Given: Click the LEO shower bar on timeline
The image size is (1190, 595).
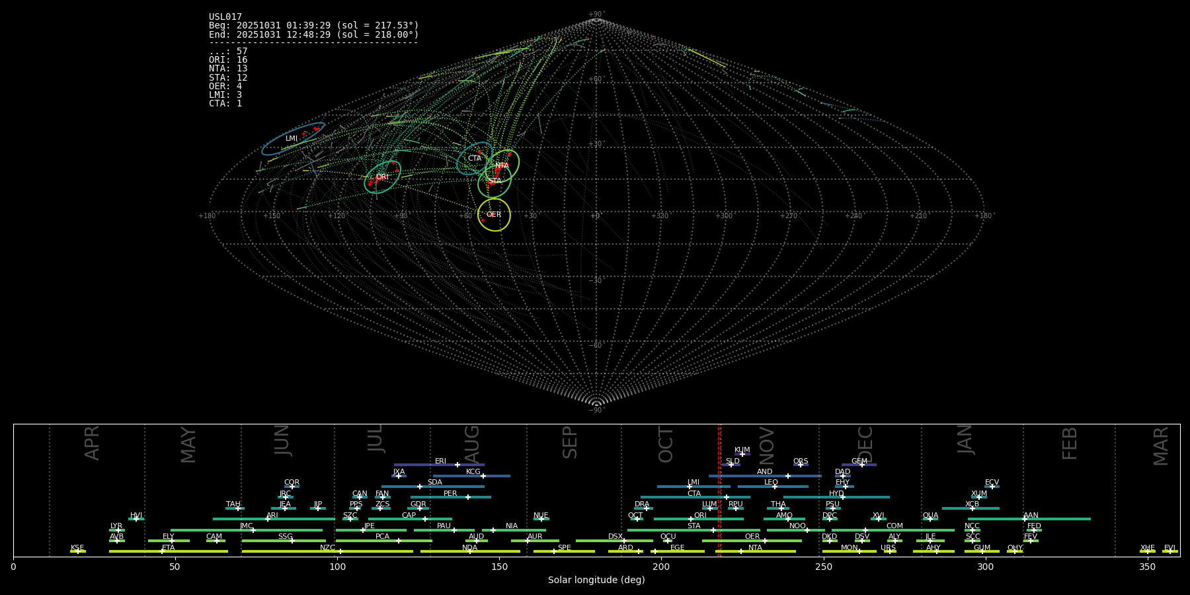Looking at the screenshot, I should 773,487.
